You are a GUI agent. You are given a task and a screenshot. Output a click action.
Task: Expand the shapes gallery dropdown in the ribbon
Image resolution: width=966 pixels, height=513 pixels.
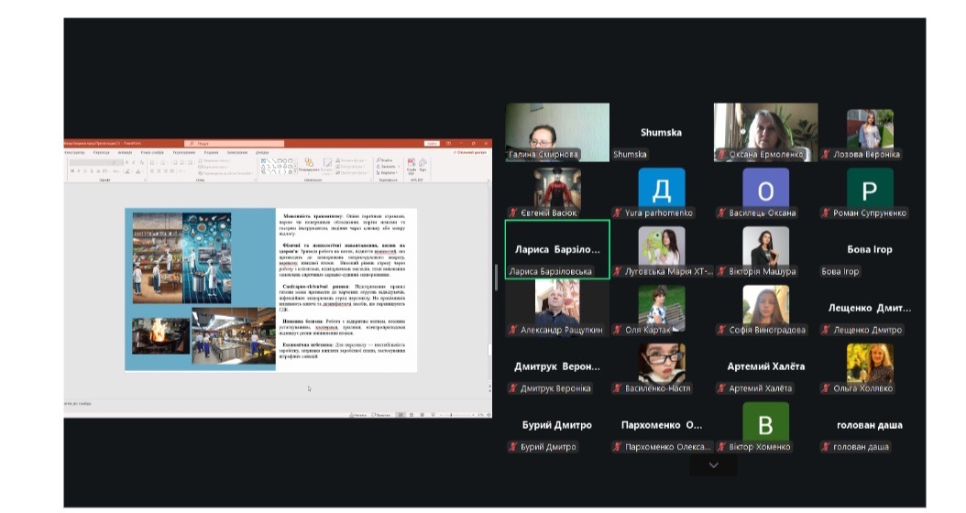(296, 170)
